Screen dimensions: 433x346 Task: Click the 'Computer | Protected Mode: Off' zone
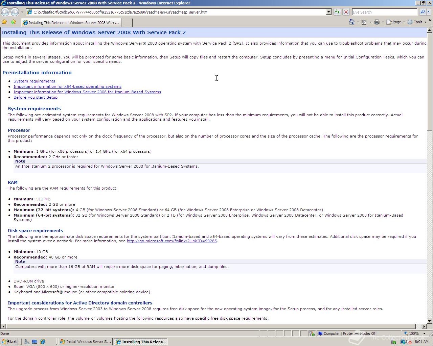(x=359, y=333)
